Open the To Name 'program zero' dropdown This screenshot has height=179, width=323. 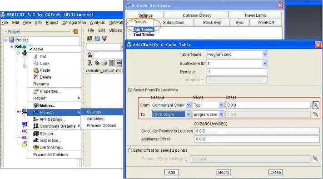(221, 114)
